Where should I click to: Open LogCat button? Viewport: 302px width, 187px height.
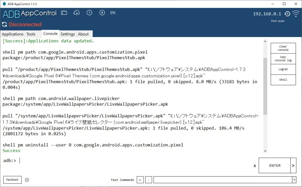point(283,69)
